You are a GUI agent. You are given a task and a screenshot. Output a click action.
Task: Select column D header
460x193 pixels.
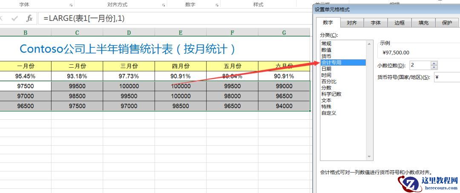(x=129, y=32)
